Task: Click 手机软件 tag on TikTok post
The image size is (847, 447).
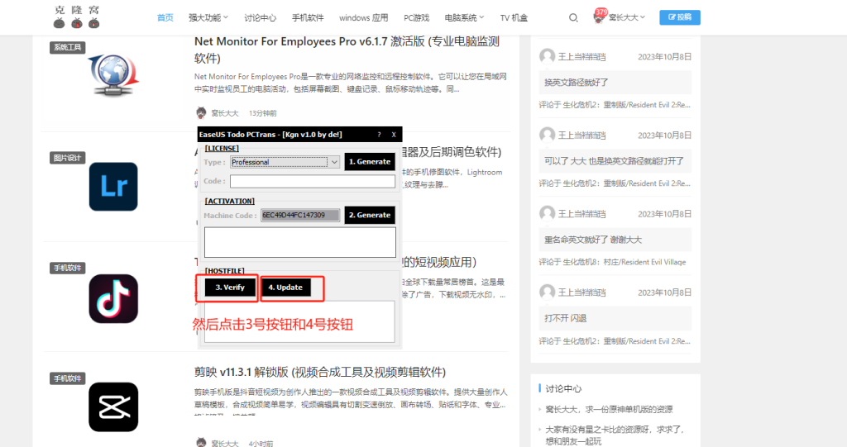Action: click(68, 268)
